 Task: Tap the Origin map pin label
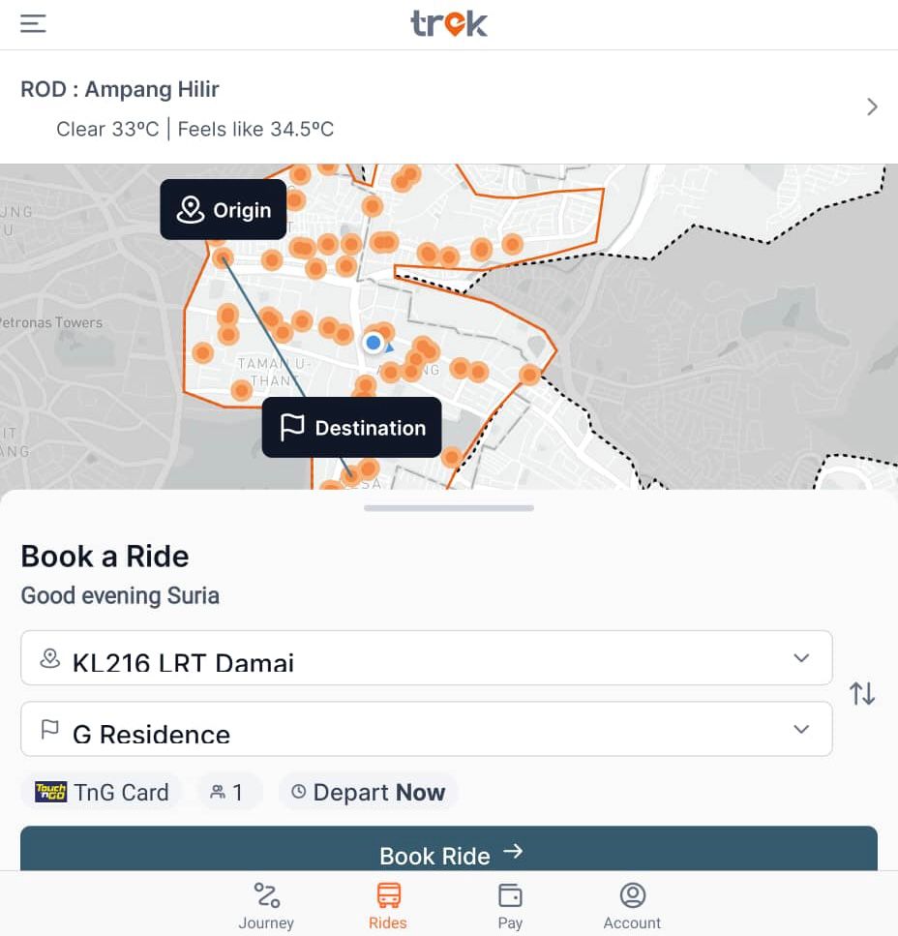(224, 210)
